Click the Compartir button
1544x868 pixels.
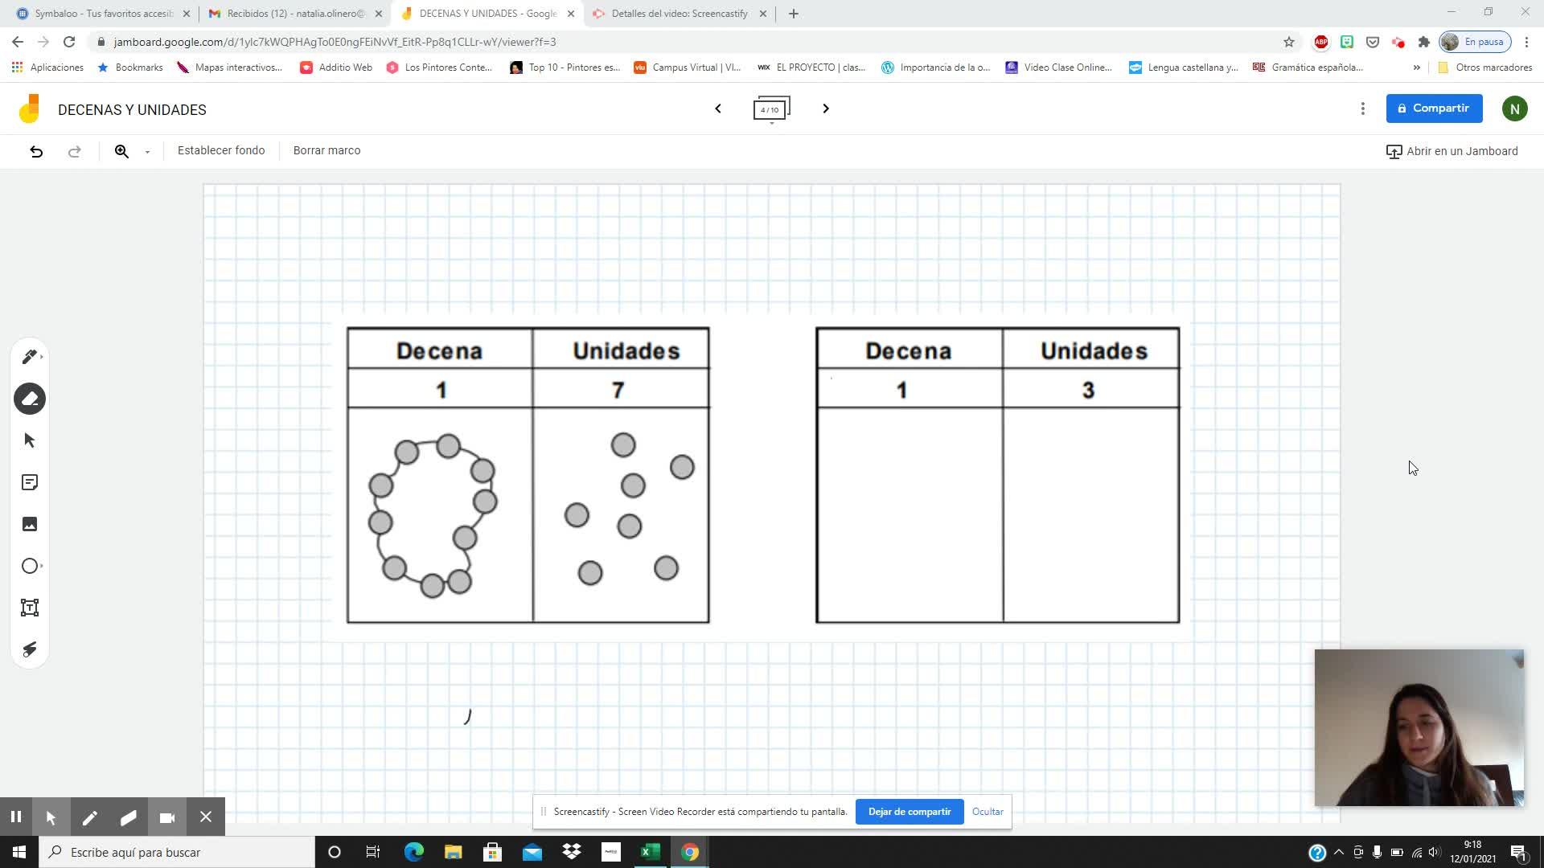pyautogui.click(x=1434, y=108)
